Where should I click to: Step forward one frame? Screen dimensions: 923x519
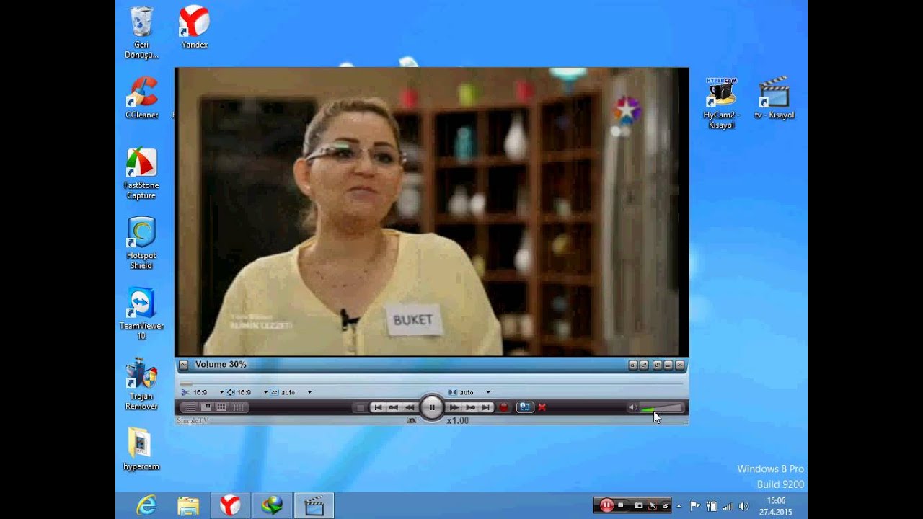pos(470,407)
